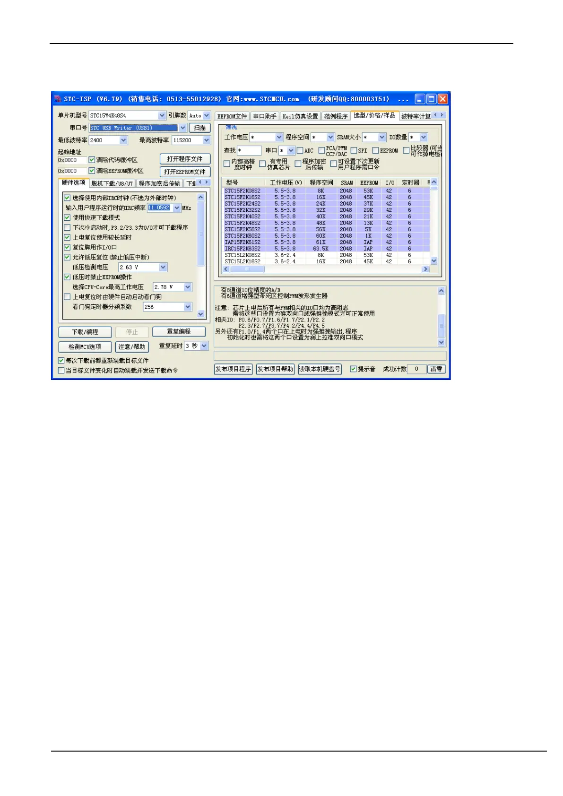Click the chip table scroll-left arrow
The width and height of the screenshot is (563, 796).
pos(226,269)
